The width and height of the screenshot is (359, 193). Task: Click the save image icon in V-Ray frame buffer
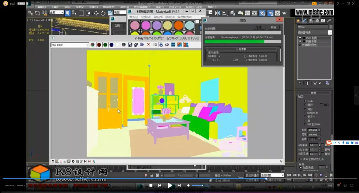[130, 45]
